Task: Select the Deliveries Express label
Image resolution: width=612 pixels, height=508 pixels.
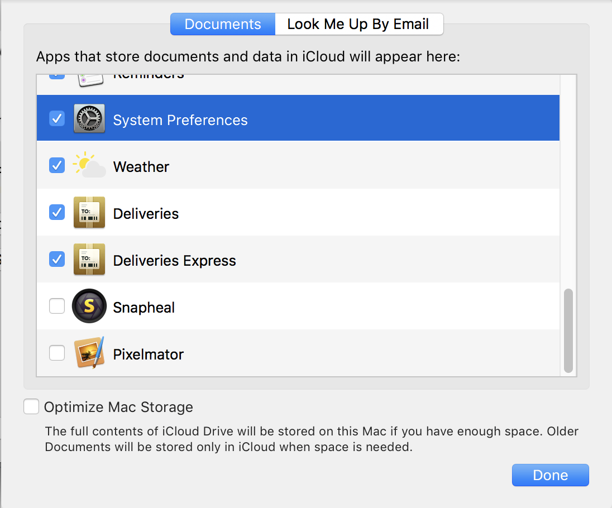Action: 174,260
